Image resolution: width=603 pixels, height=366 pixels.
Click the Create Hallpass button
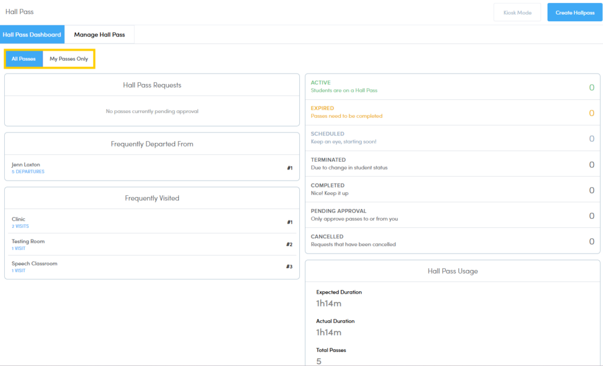coord(575,12)
